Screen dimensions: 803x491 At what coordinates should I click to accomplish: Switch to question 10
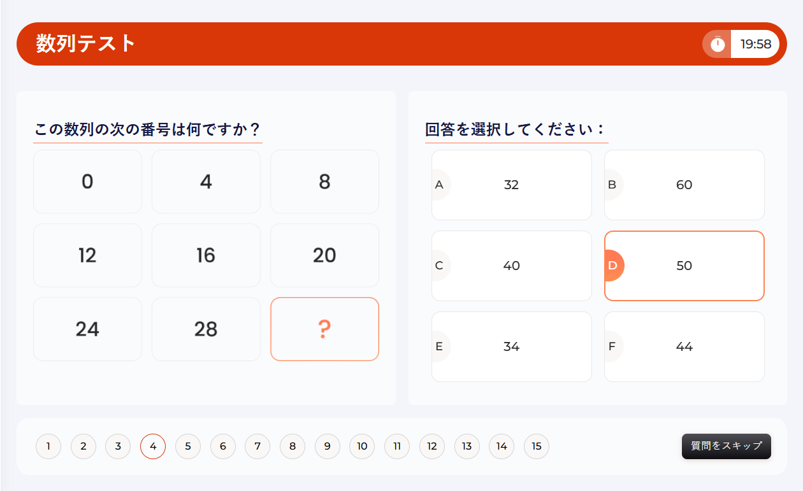(x=362, y=446)
